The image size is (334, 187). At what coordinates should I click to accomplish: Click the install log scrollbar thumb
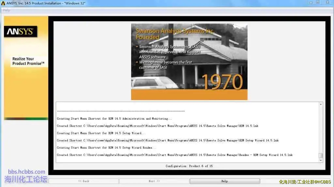[321, 155]
